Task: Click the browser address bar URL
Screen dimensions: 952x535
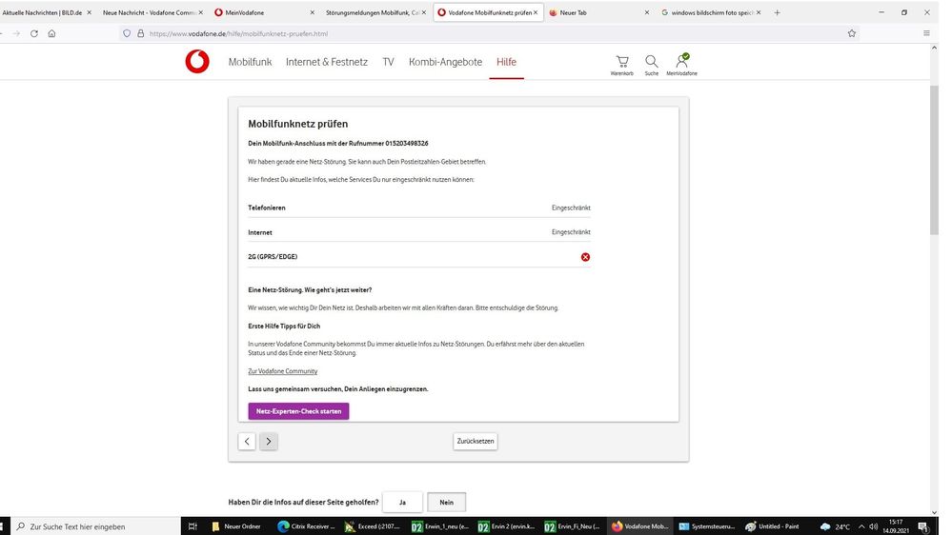Action: [x=238, y=33]
